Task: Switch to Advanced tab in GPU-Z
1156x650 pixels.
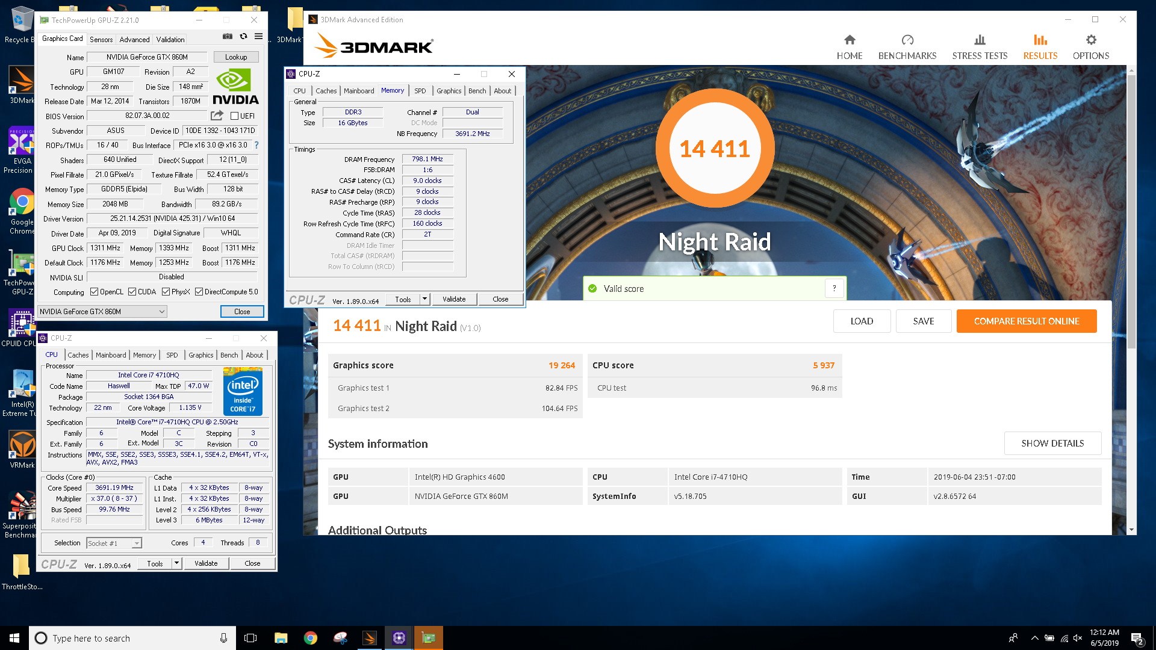Action: 134,39
